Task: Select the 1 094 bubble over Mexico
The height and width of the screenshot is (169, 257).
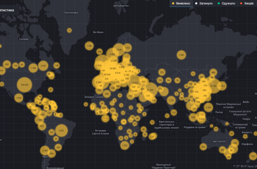Action: click(x=18, y=98)
